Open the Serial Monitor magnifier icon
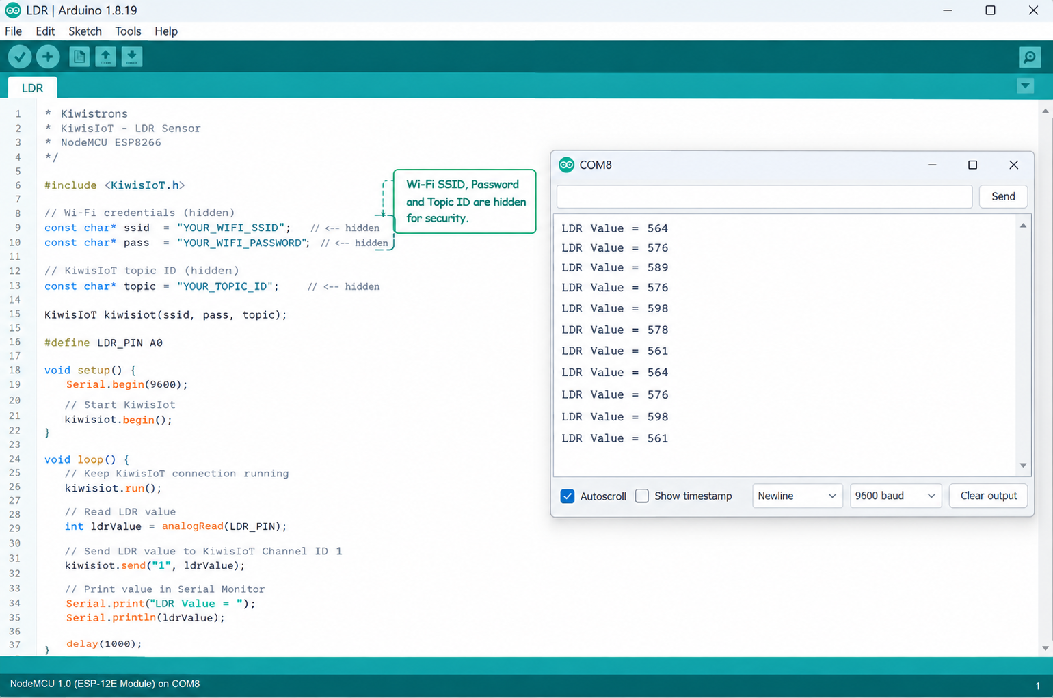1053x698 pixels. [1030, 57]
